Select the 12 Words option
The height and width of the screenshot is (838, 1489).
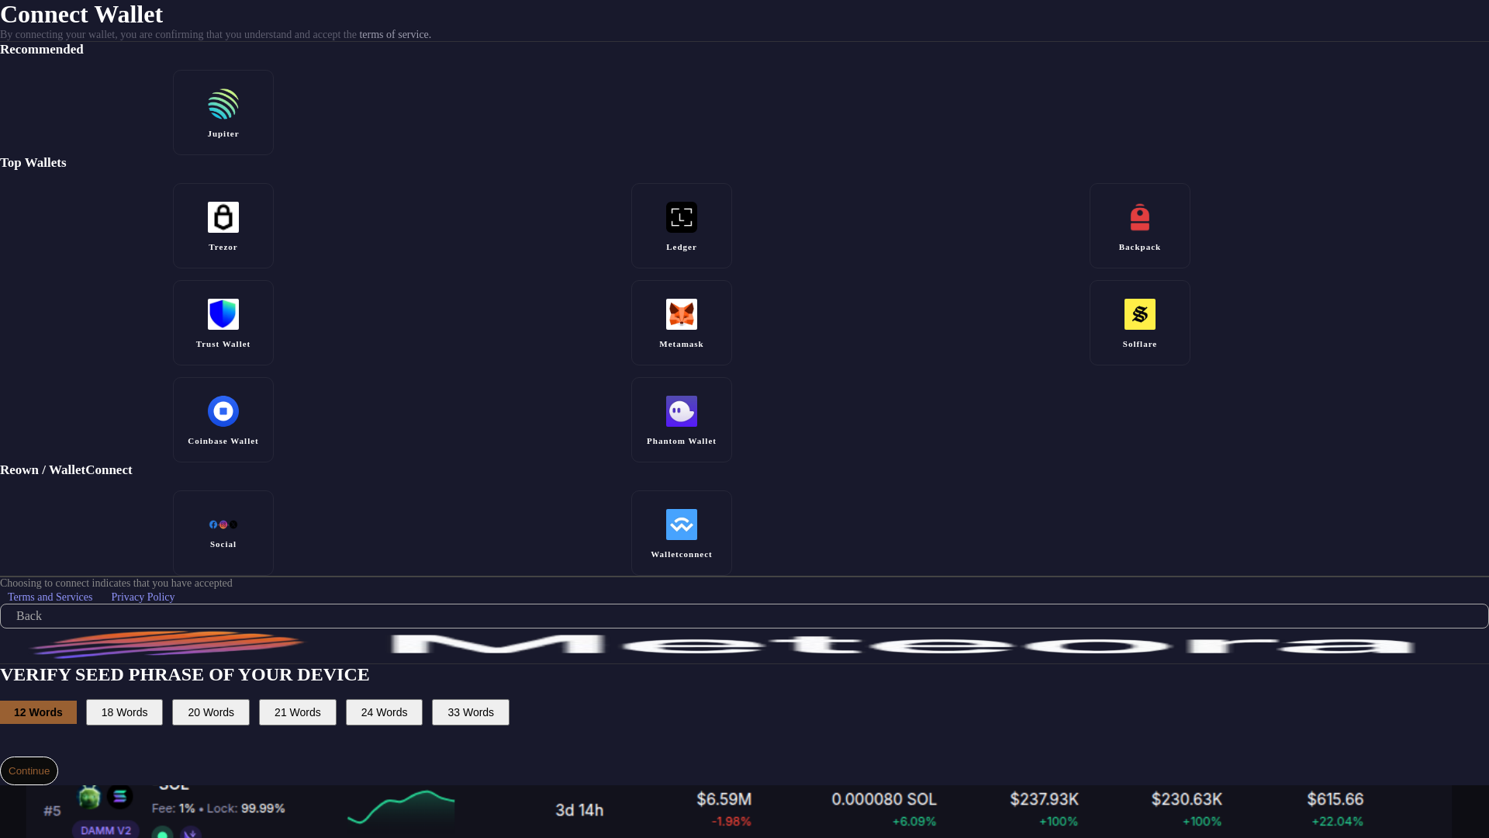point(38,712)
